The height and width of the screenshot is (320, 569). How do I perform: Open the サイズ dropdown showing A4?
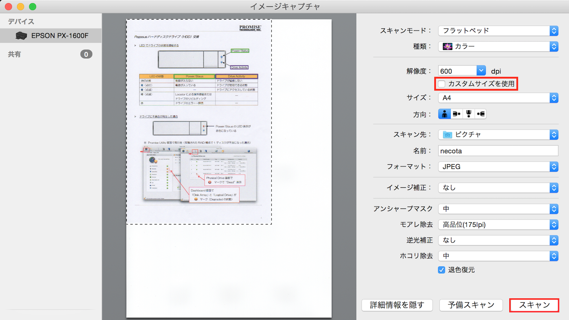498,98
